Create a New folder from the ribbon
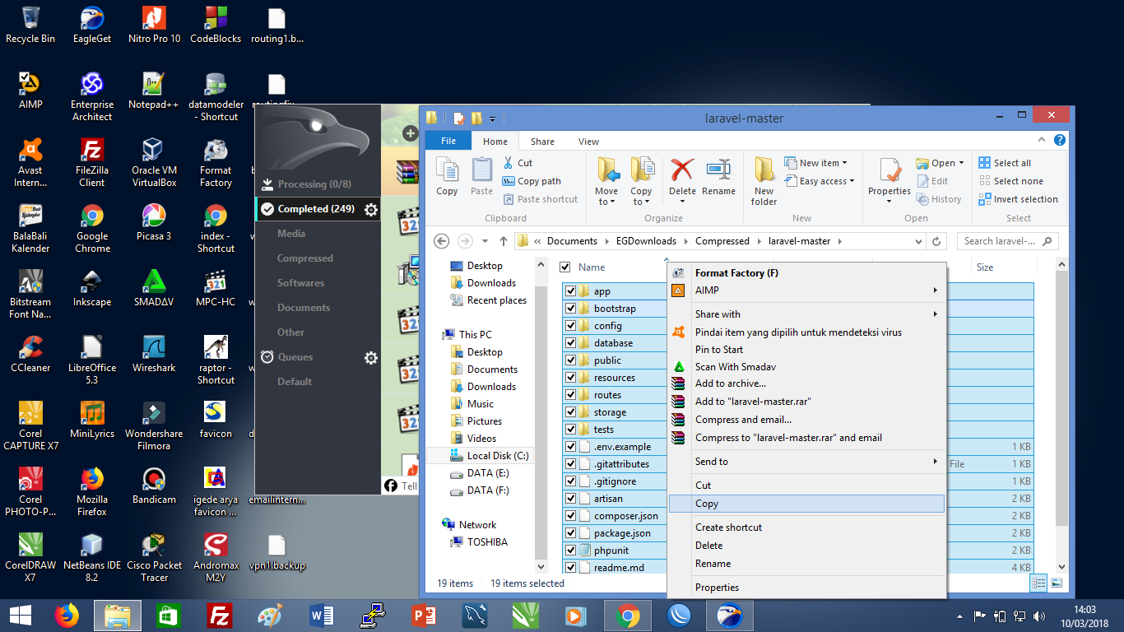This screenshot has width=1124, height=632. click(764, 181)
